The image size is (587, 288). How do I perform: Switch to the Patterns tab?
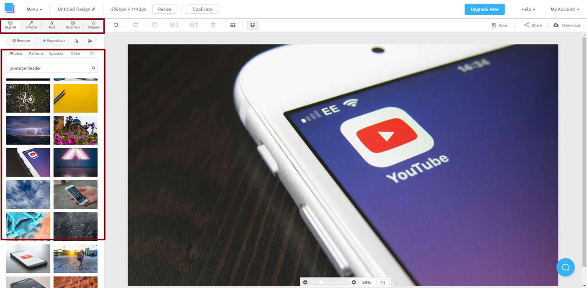(36, 54)
